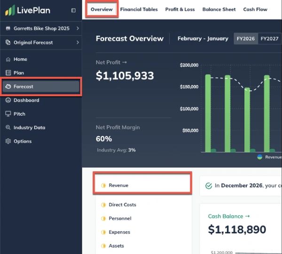This screenshot has width=282, height=254.
Task: Click the Pitch presentation icon
Action: 8,114
